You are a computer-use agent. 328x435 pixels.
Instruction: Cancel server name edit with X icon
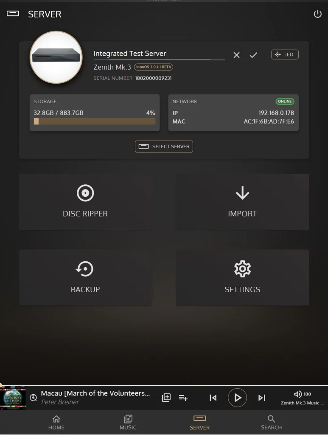tap(236, 55)
